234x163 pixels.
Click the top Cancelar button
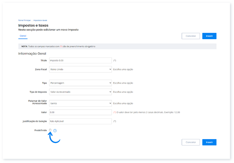(x=191, y=36)
